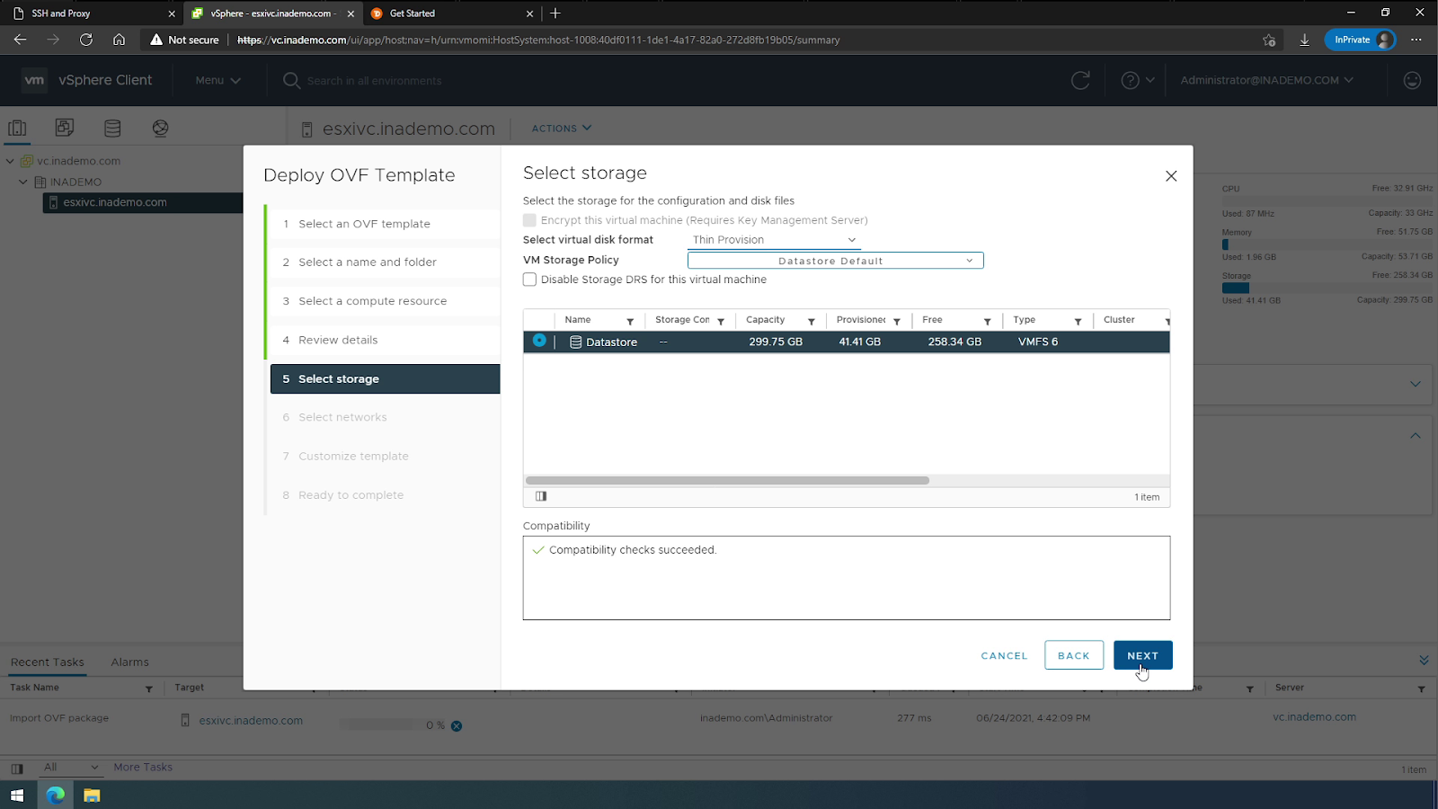Open the Hosts and Clusters inventory icon
Viewport: 1438px width, 809px height.
[17, 128]
